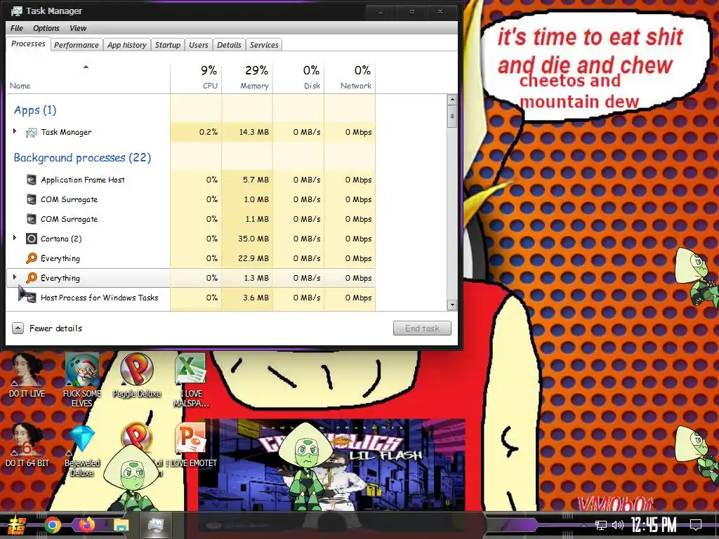Open the View menu
The height and width of the screenshot is (539, 719).
[78, 28]
